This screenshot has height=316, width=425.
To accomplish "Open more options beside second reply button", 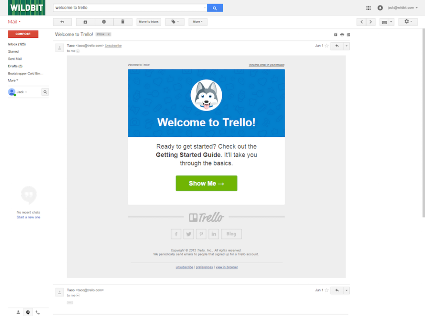I will [x=346, y=290].
